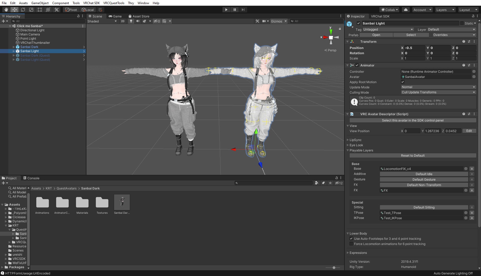The height and width of the screenshot is (276, 481).
Task: Open Transform component help icon
Action: pos(464,41)
